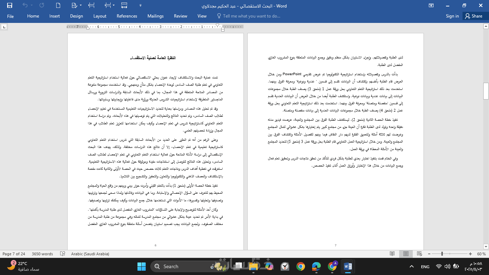Switch to Web Layout view
Viewport: 489px width, 275px height.
coord(420,254)
